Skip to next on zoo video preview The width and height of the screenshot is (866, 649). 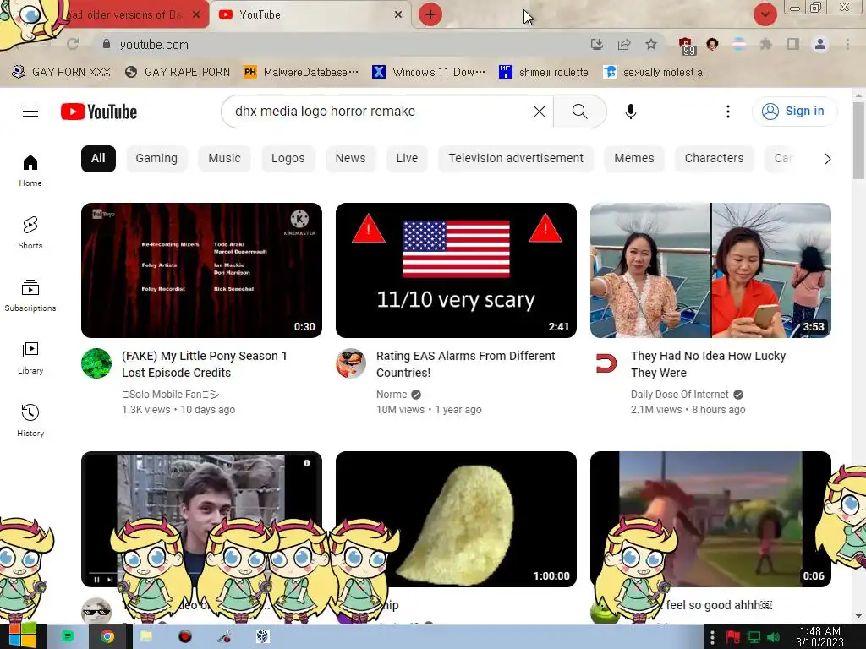(x=110, y=580)
